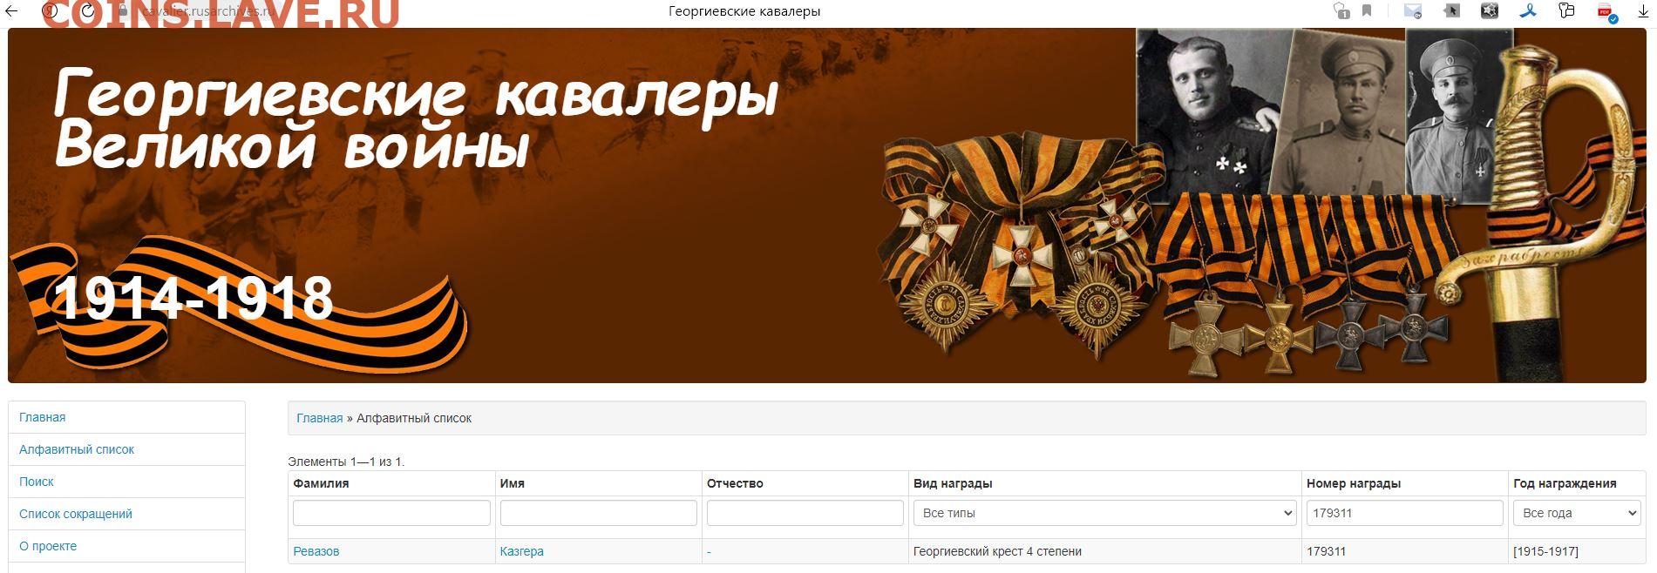The height and width of the screenshot is (573, 1657).
Task: Reload the page with refresh icon
Action: (x=88, y=11)
